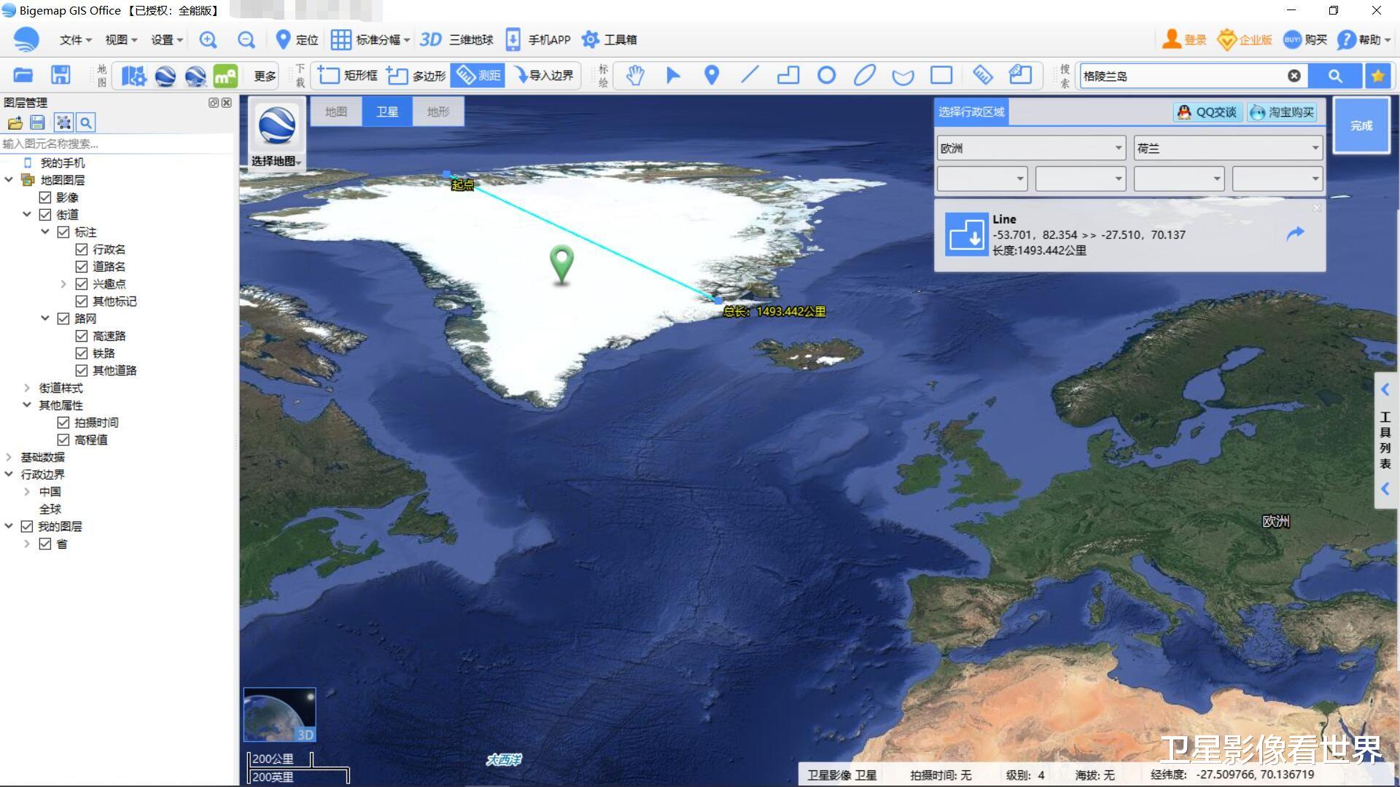Toggle the 高程值 checkbox
Viewport: 1400px width, 787px height.
[x=63, y=440]
